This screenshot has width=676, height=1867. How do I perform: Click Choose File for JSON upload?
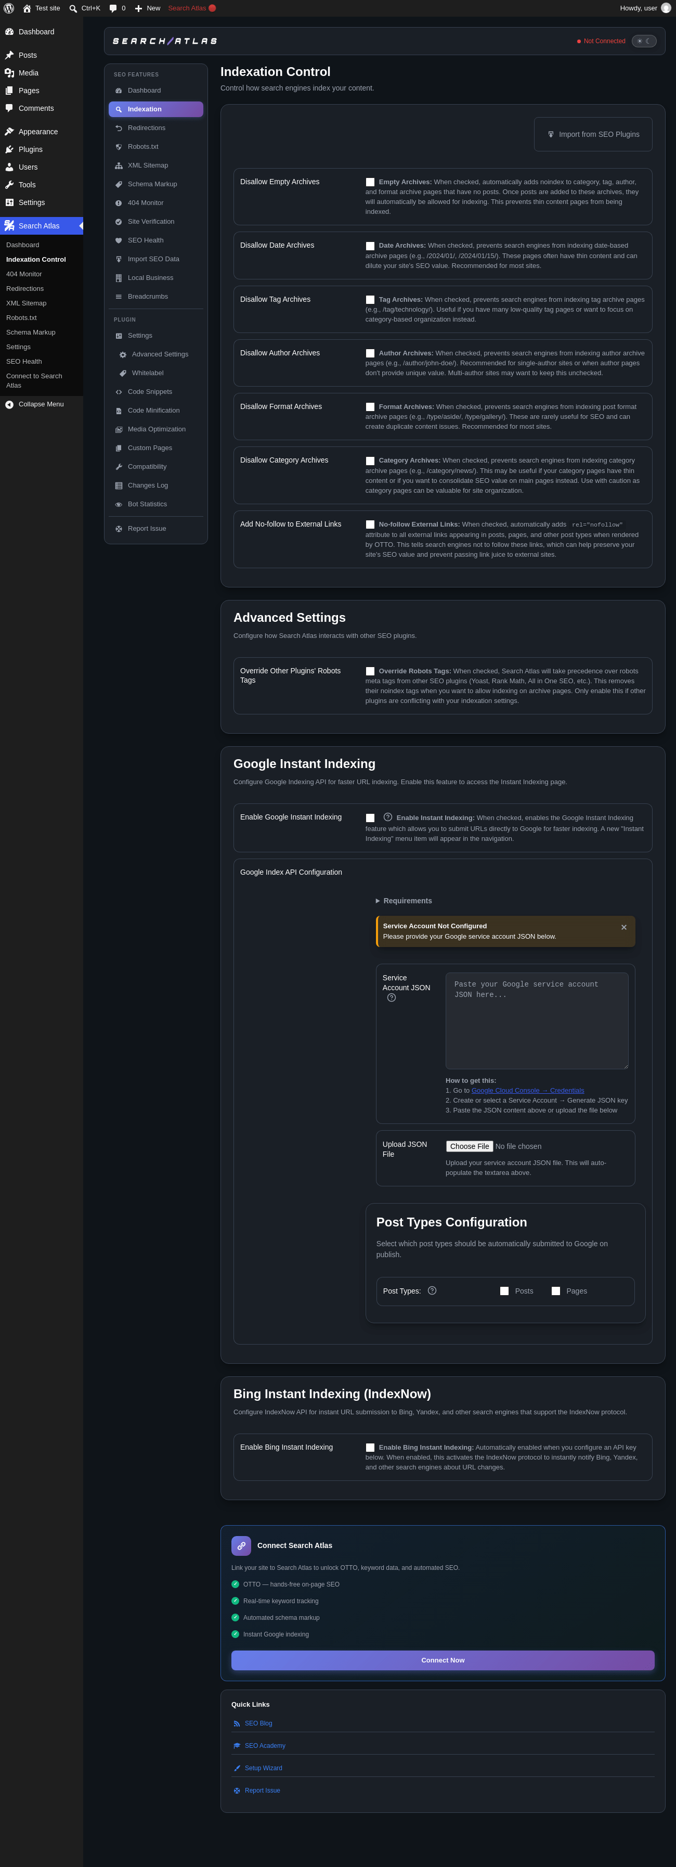470,1147
